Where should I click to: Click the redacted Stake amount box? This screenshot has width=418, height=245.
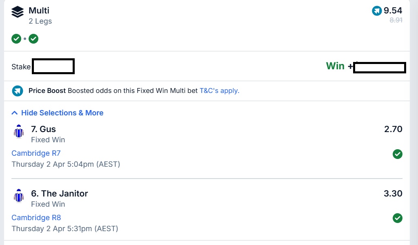click(53, 66)
